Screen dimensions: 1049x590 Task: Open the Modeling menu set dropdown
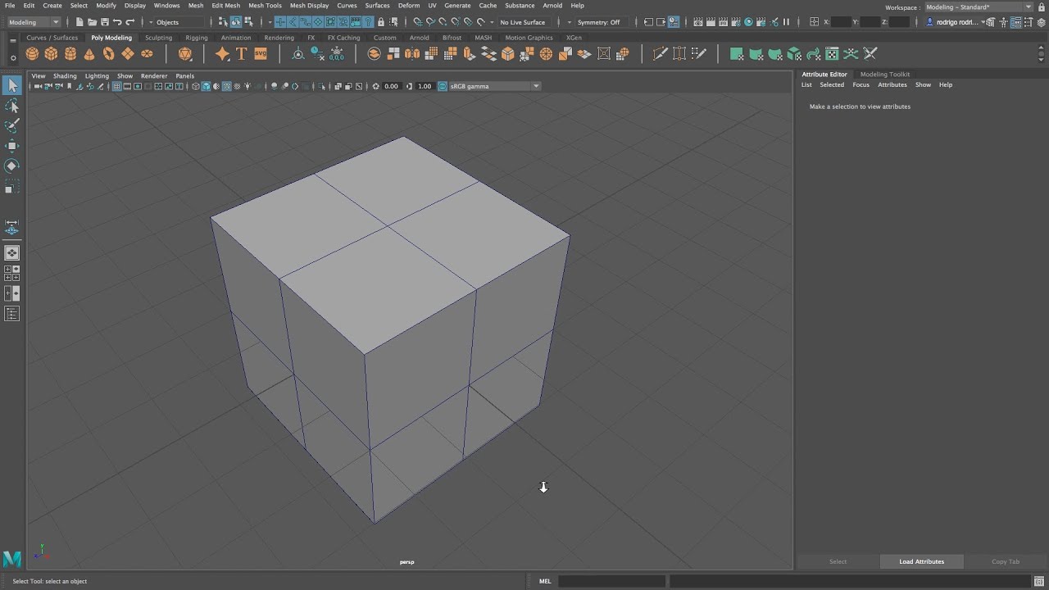[34, 22]
